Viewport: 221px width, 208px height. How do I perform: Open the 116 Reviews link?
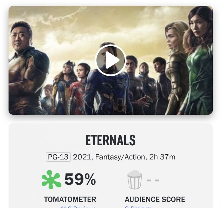coord(78,207)
